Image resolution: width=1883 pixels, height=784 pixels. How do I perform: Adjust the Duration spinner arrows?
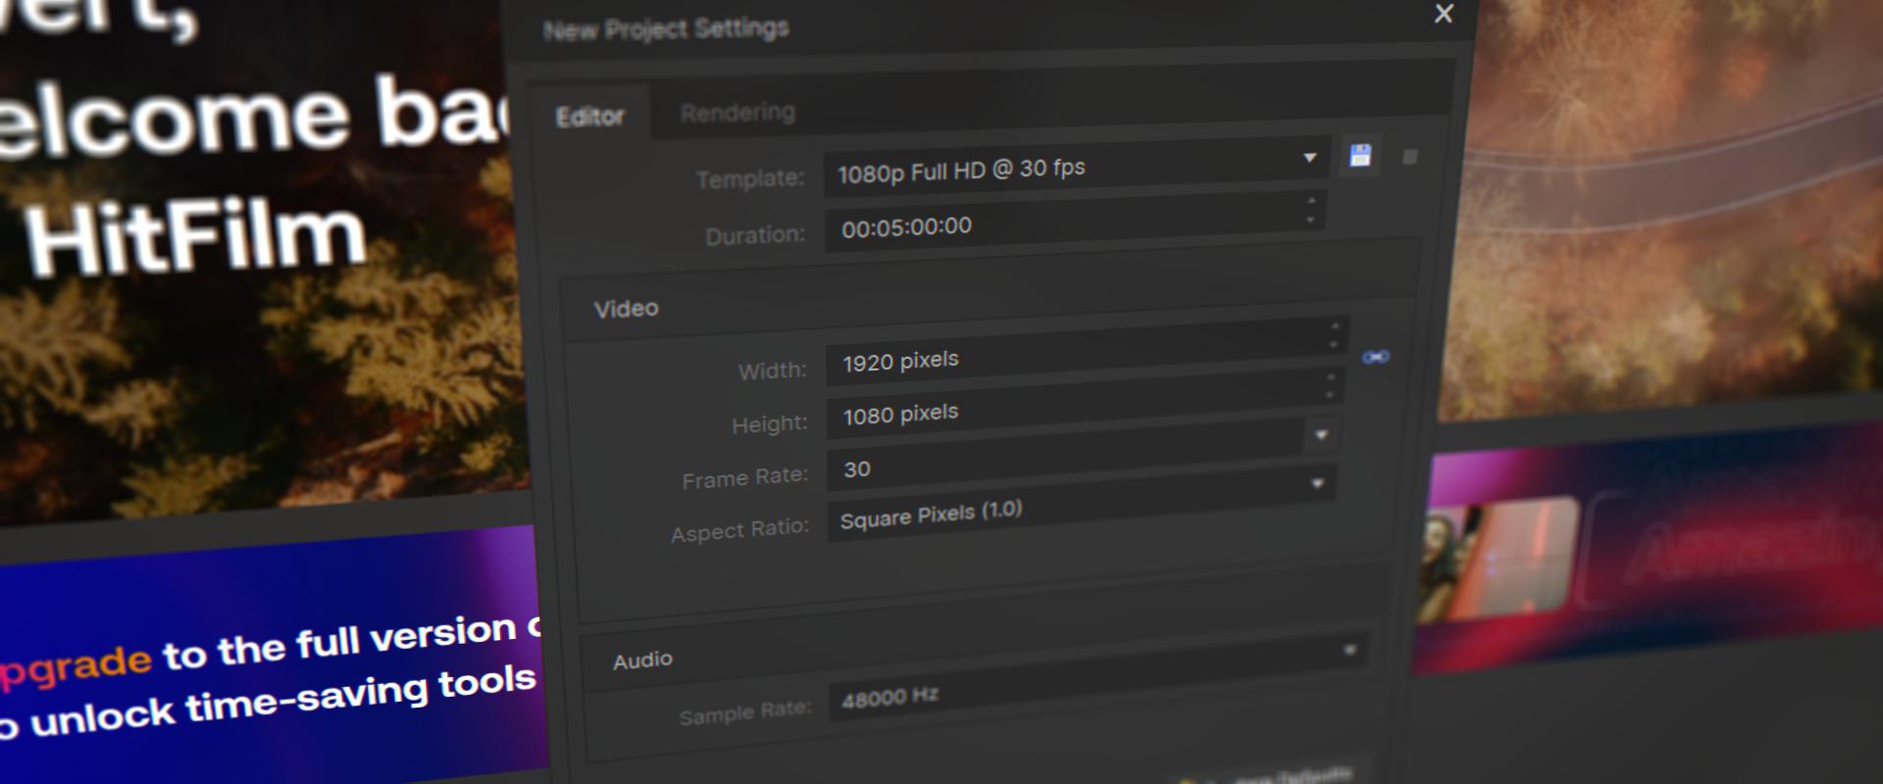click(x=1311, y=211)
